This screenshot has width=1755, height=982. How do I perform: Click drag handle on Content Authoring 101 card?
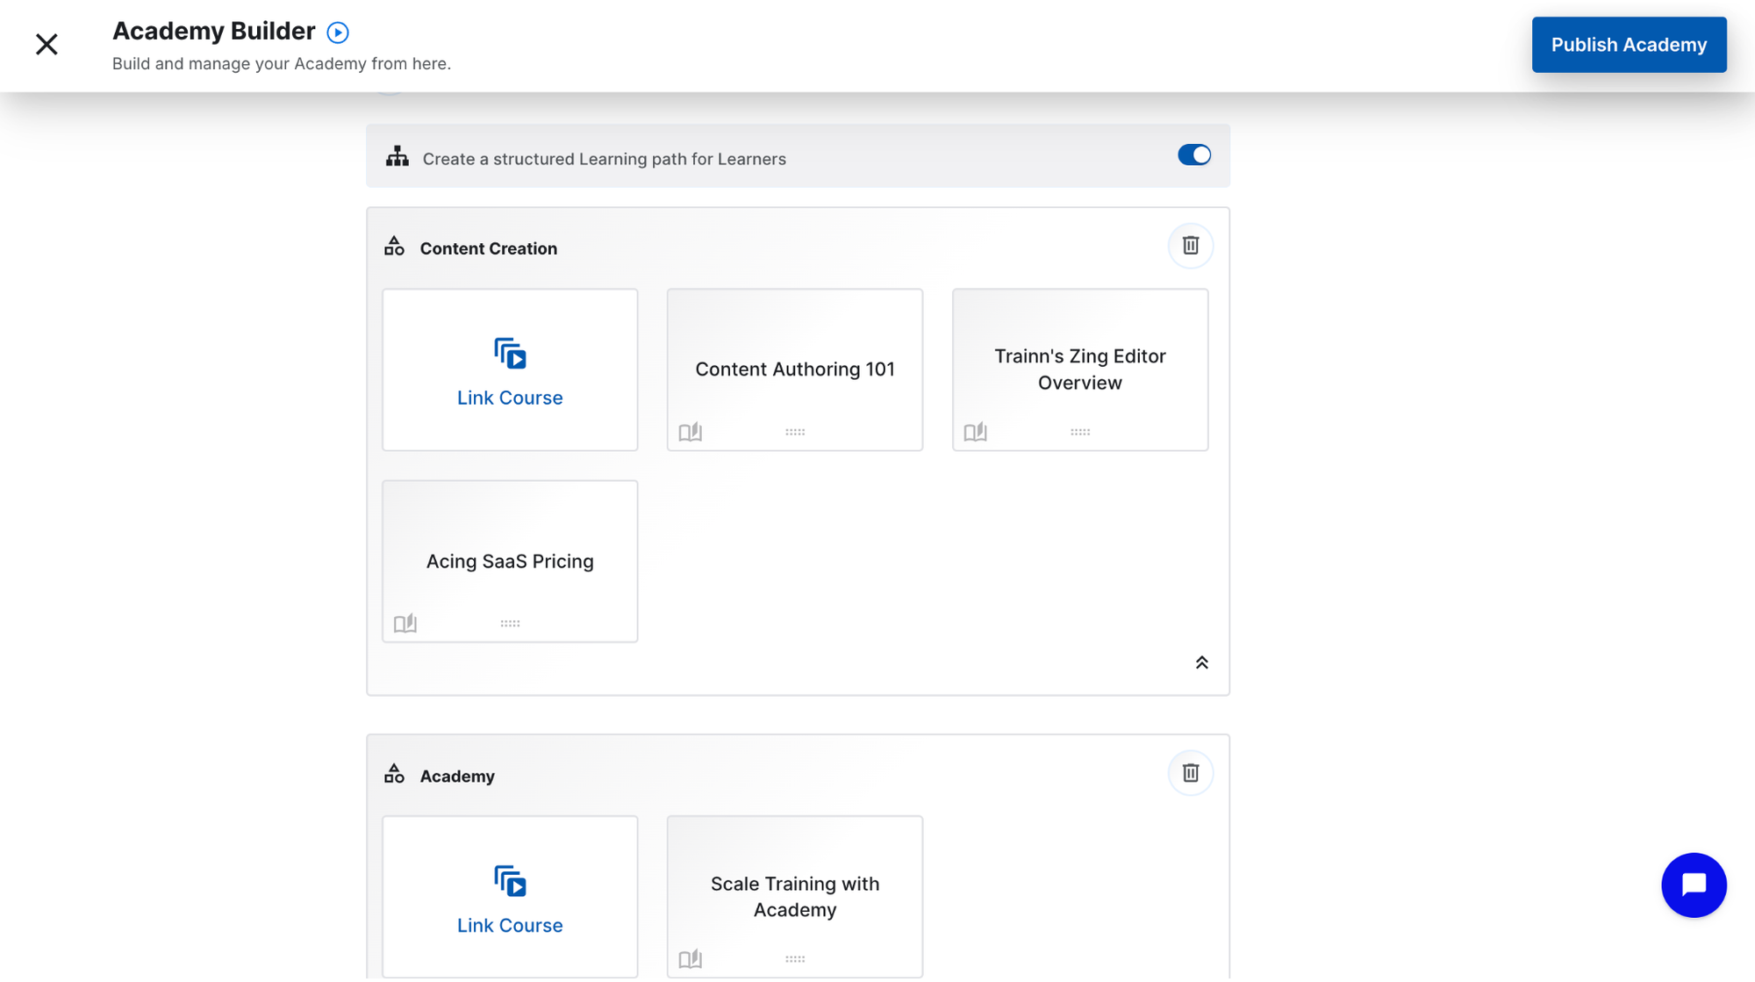point(795,432)
